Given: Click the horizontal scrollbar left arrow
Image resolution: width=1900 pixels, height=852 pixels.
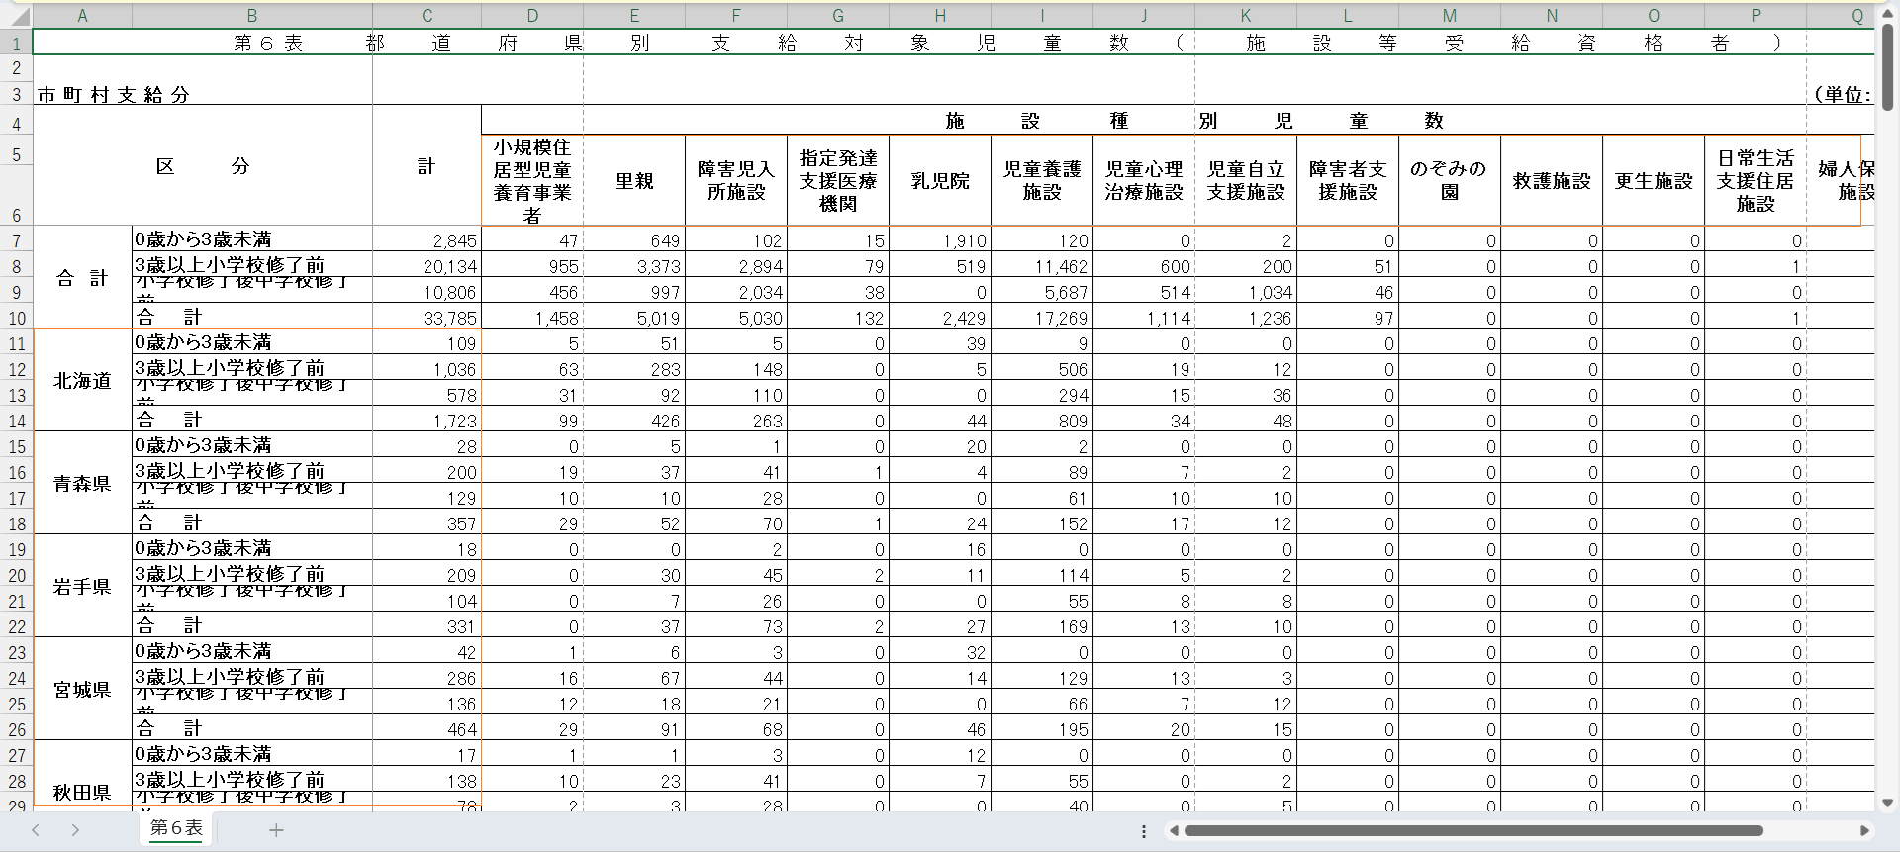Looking at the screenshot, I should (1174, 831).
